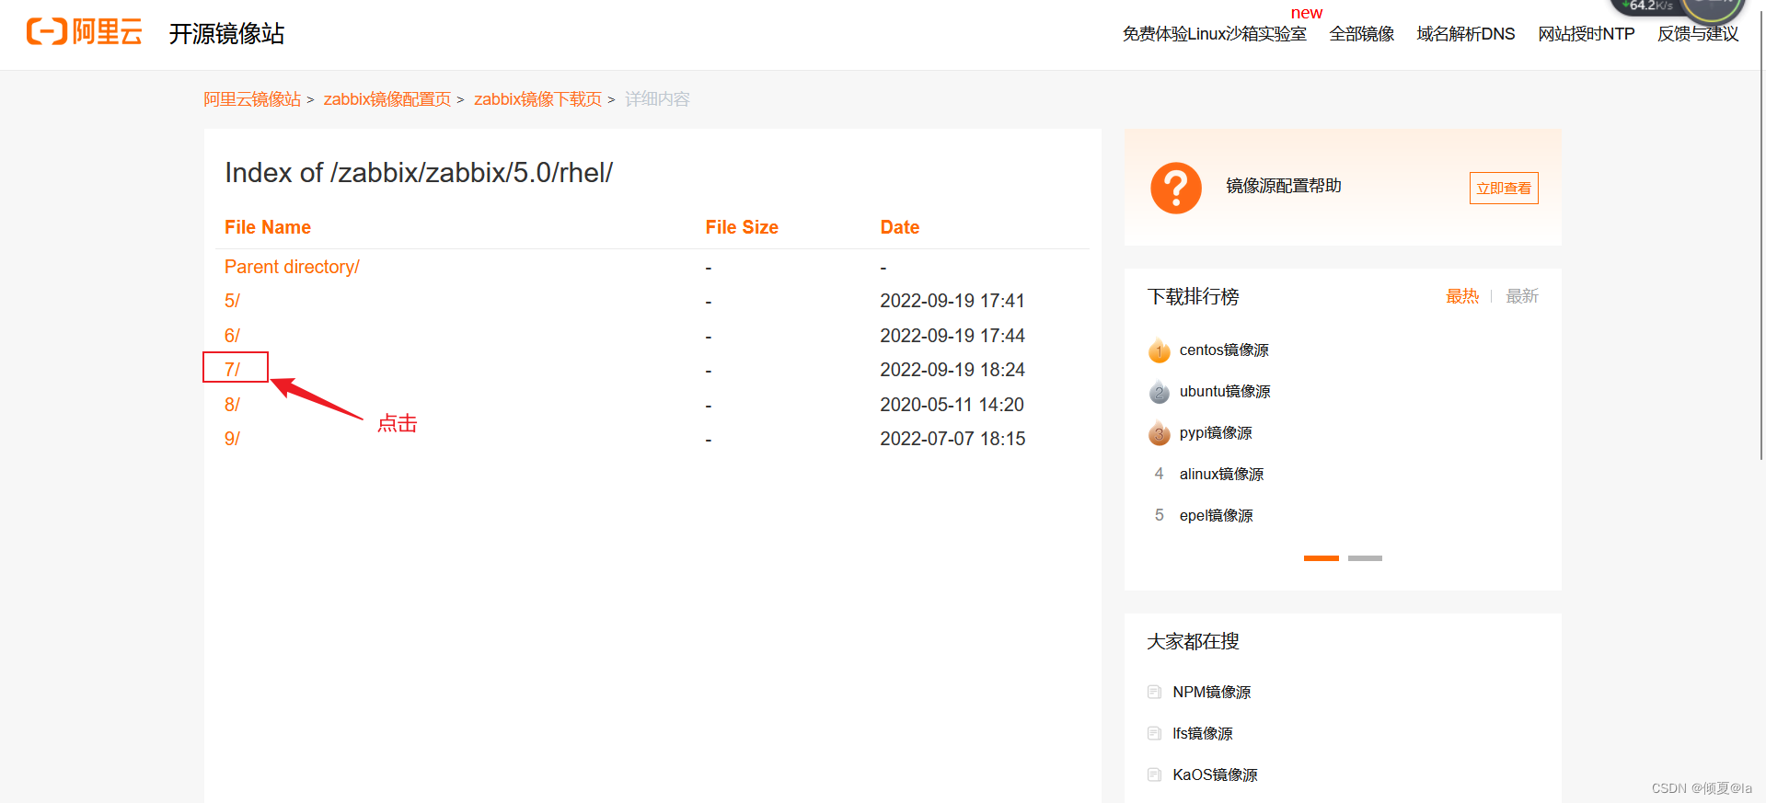This screenshot has height=803, width=1766.
Task: Click the document icon beside lfs镜像源
Action: 1154,733
